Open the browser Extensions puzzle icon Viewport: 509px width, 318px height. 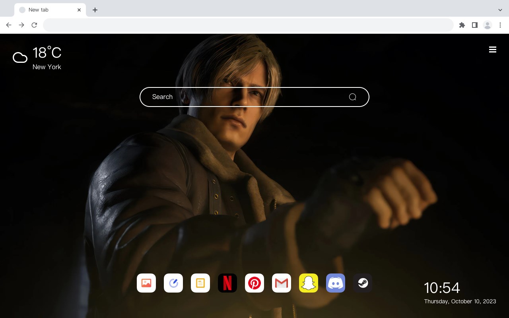tap(462, 25)
